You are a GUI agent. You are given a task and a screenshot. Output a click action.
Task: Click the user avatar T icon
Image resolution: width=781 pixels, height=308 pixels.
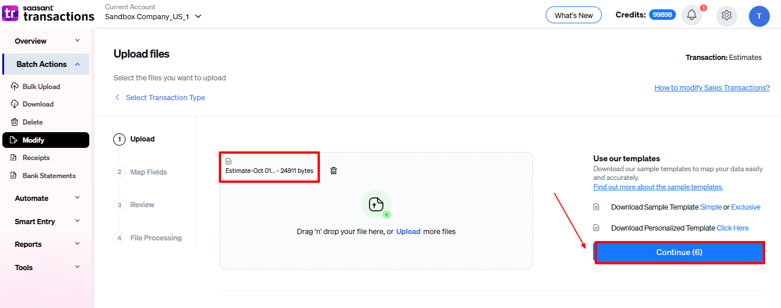click(759, 16)
